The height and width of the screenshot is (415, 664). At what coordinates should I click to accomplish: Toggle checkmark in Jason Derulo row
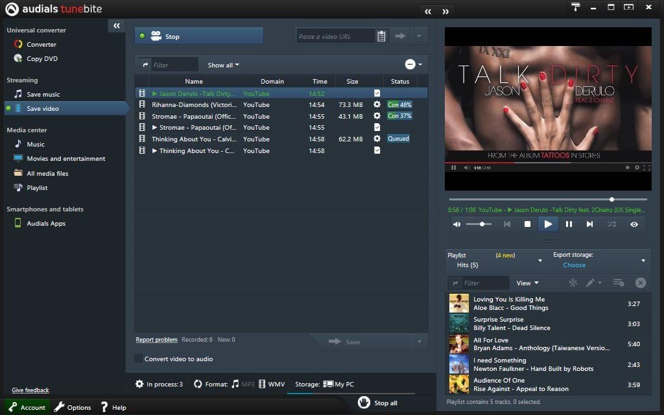click(x=377, y=93)
